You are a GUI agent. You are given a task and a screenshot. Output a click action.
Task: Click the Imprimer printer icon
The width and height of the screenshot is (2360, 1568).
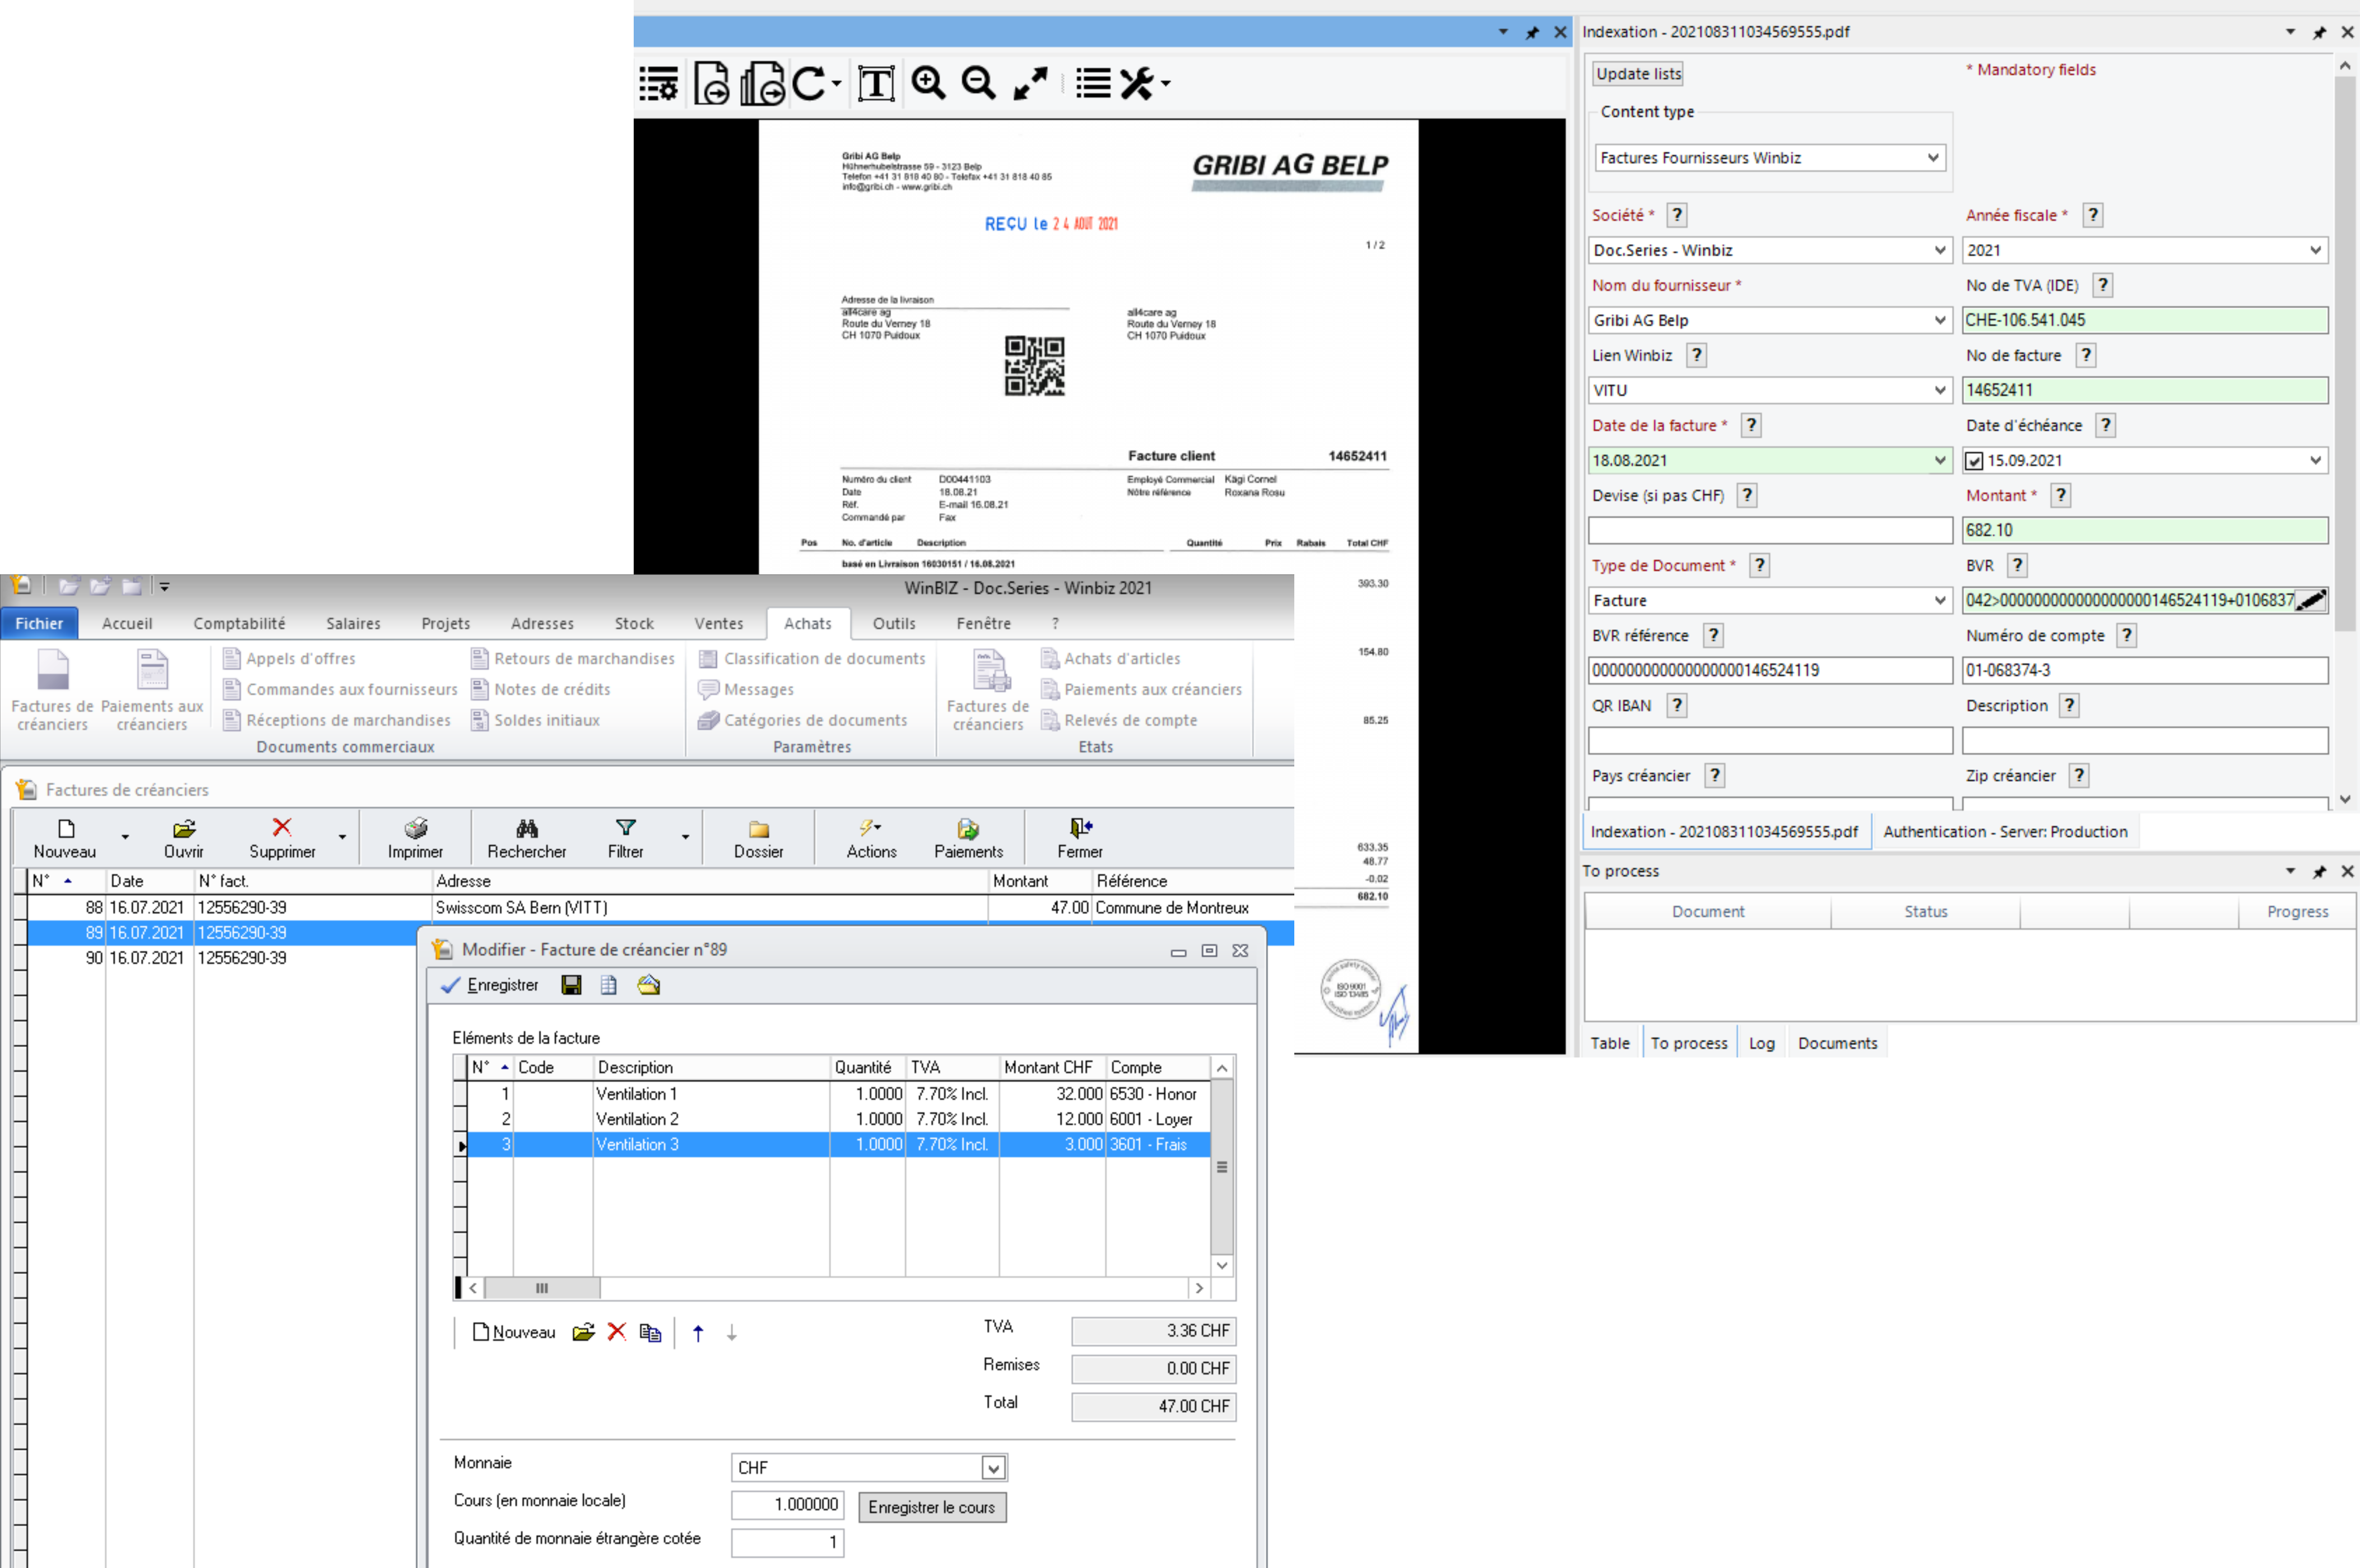[416, 839]
